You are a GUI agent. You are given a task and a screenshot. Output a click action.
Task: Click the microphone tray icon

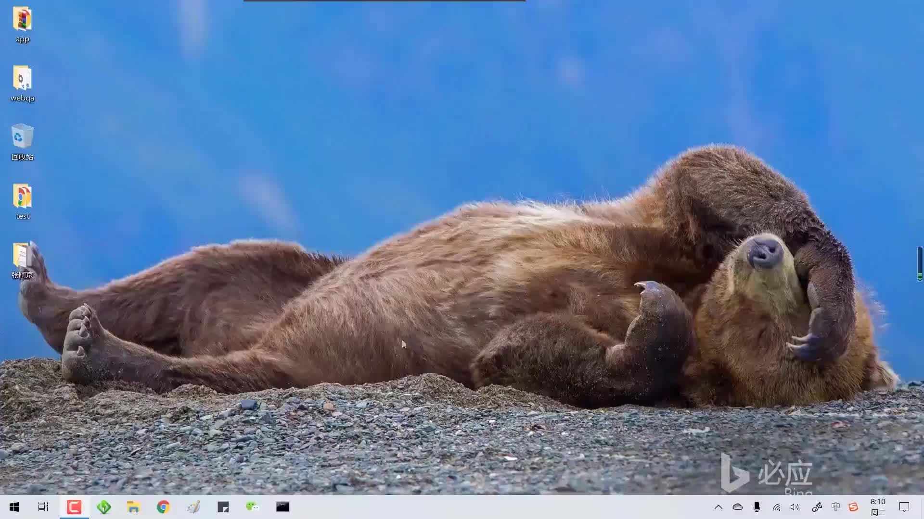(x=757, y=507)
